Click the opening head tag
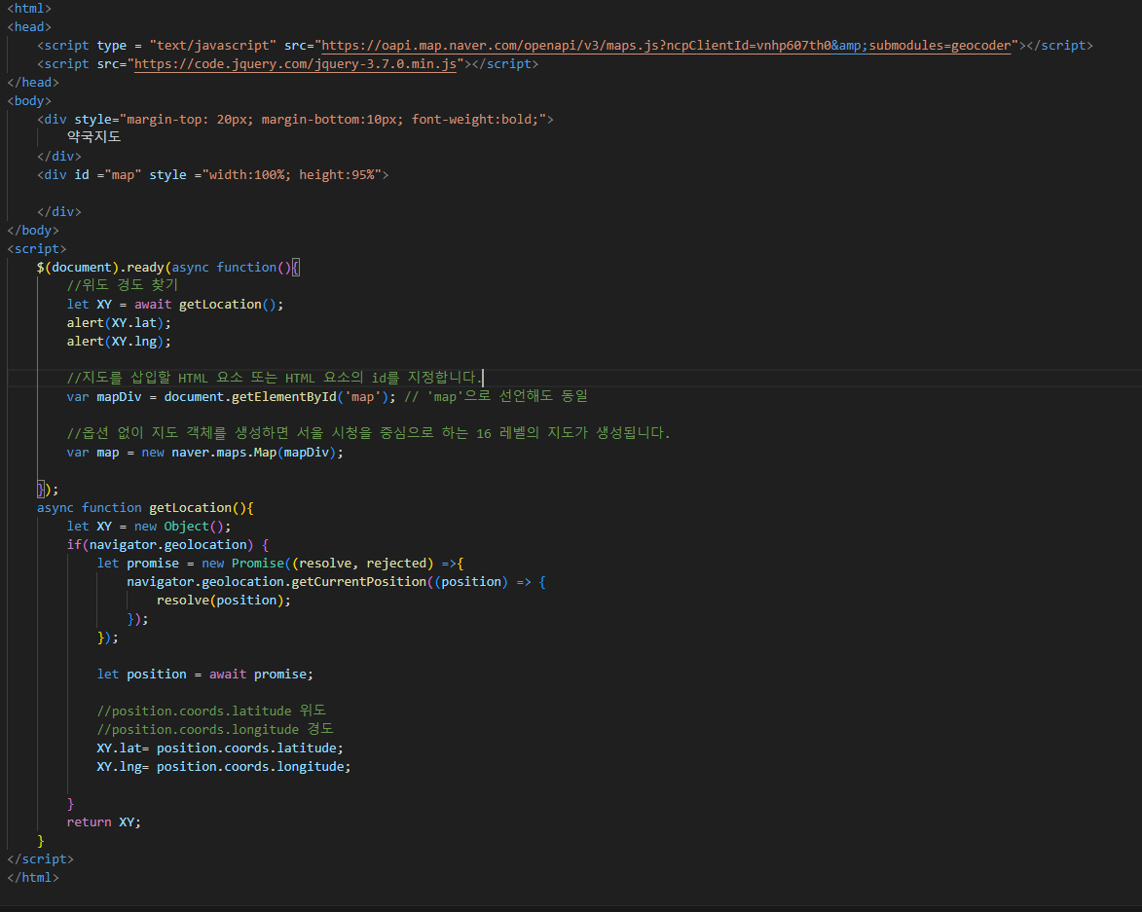The image size is (1142, 912). coord(29,27)
